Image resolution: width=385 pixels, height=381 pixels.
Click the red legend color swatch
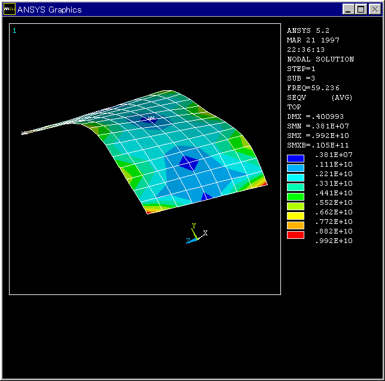pyautogui.click(x=295, y=235)
